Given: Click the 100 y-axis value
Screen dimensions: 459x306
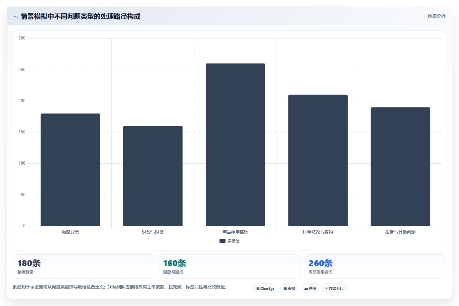Looking at the screenshot, I should point(22,163).
